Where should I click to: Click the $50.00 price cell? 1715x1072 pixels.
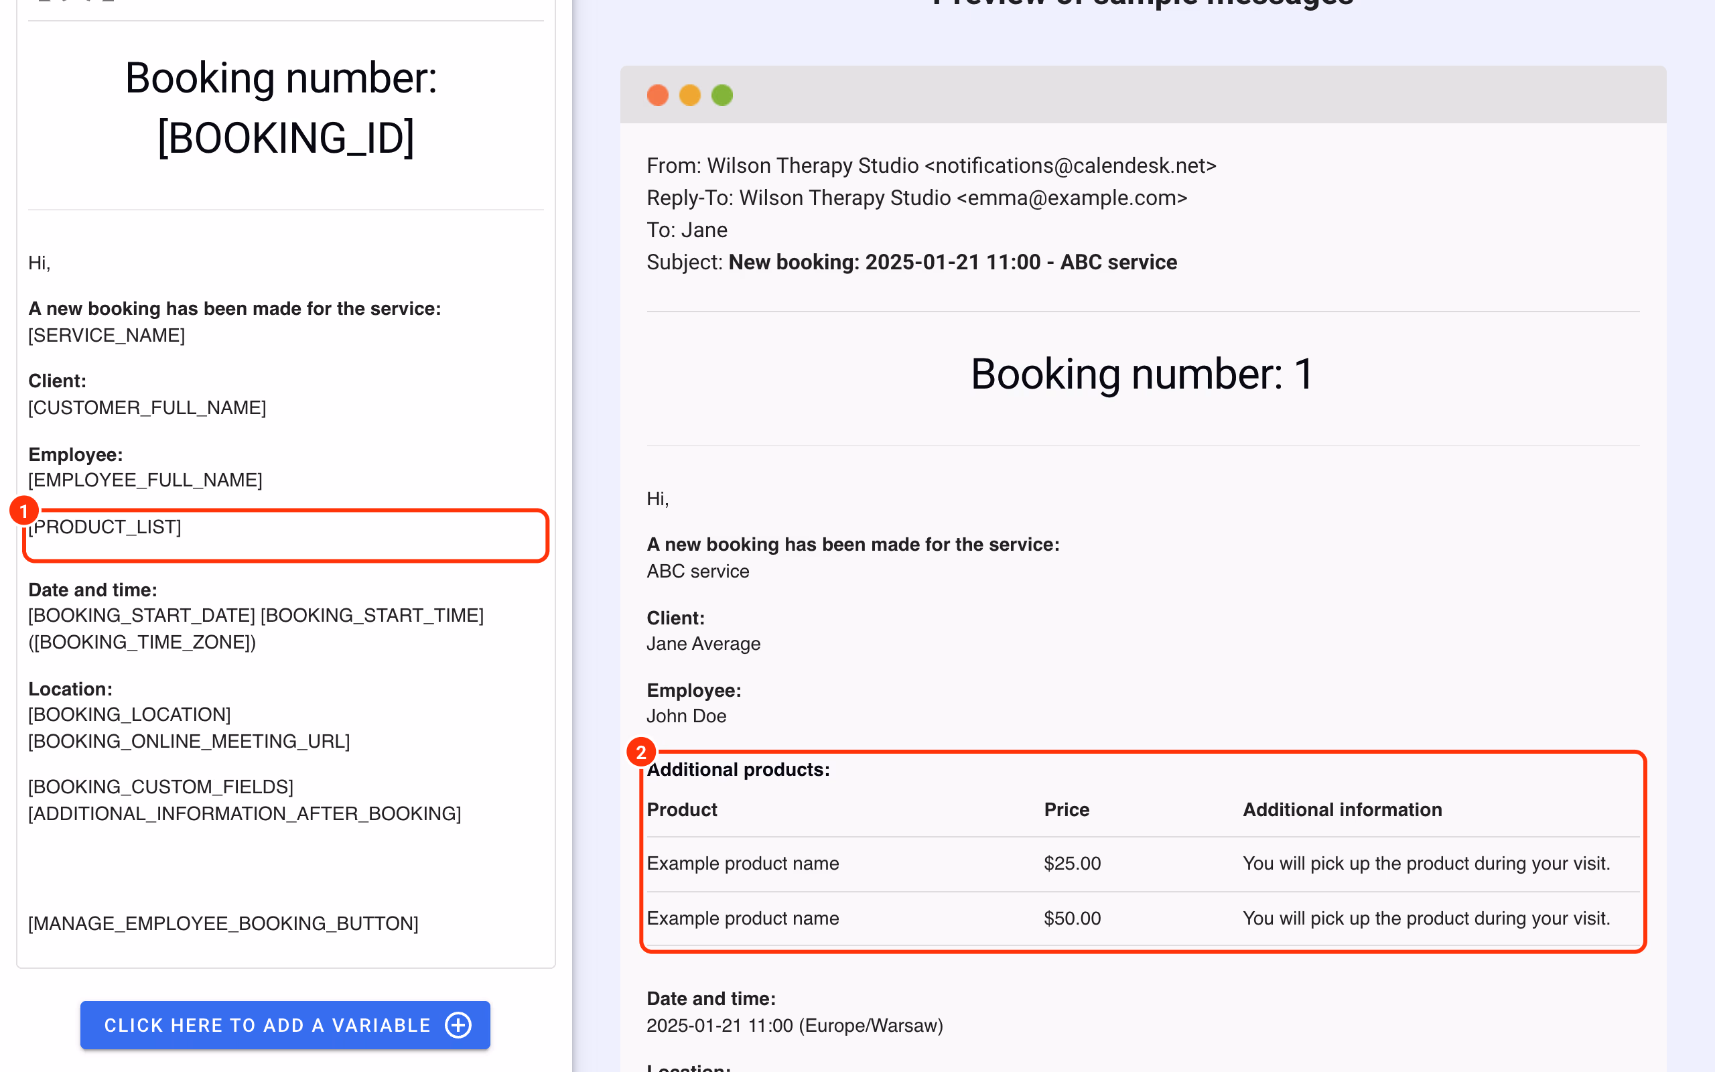coord(1073,919)
